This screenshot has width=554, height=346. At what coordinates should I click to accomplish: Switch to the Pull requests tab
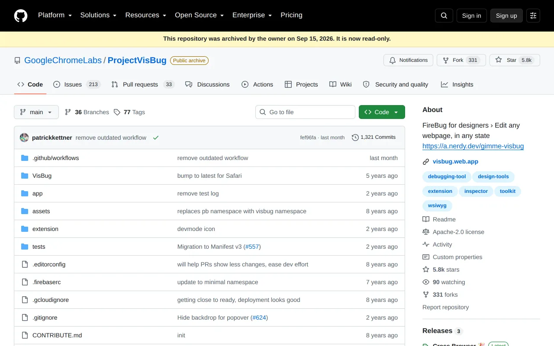click(x=143, y=84)
